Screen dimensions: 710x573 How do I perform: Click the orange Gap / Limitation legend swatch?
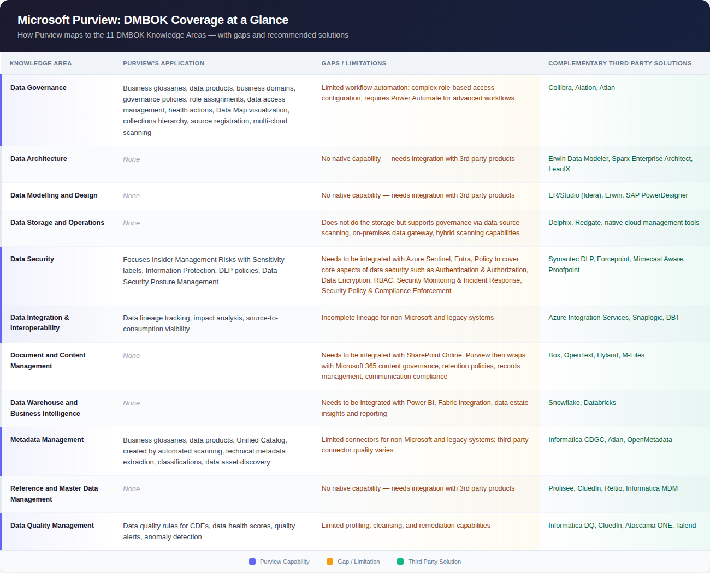(330, 562)
